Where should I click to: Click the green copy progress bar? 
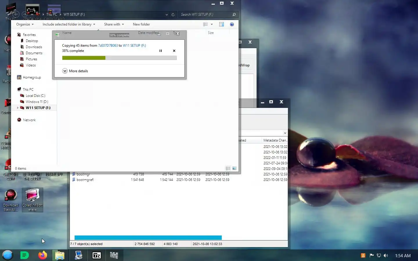pyautogui.click(x=119, y=58)
